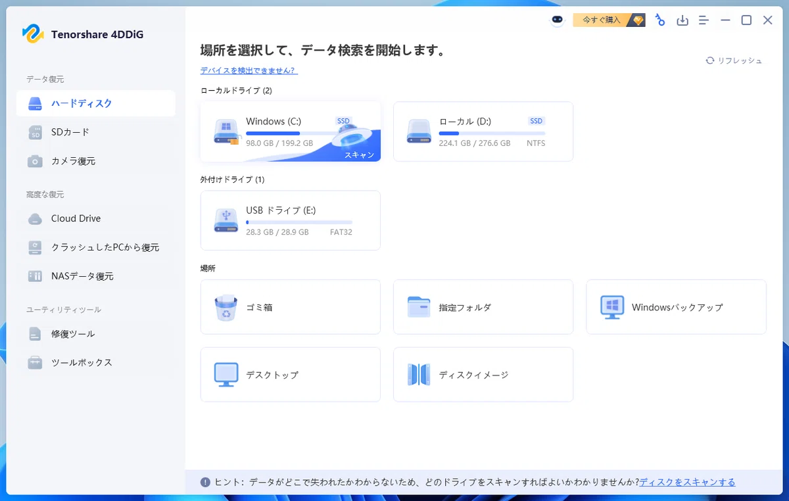The width and height of the screenshot is (789, 501).
Task: Click the 98.0 GB / 199.2 GB text
Action: coord(279,143)
